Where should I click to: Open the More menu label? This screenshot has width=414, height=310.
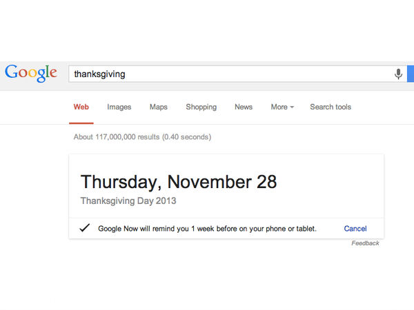pyautogui.click(x=279, y=107)
